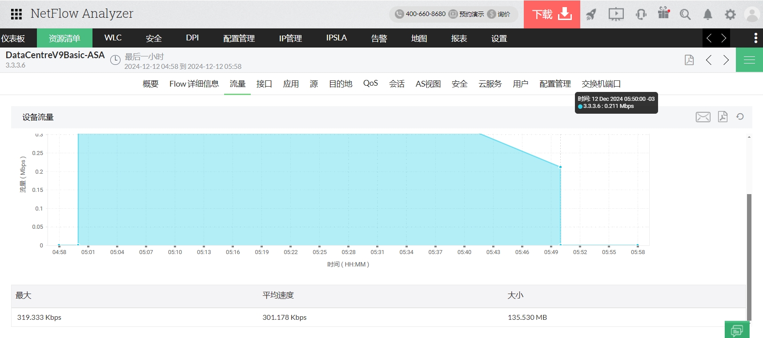Open the 设置 menu
763x338 pixels.
pyautogui.click(x=499, y=38)
